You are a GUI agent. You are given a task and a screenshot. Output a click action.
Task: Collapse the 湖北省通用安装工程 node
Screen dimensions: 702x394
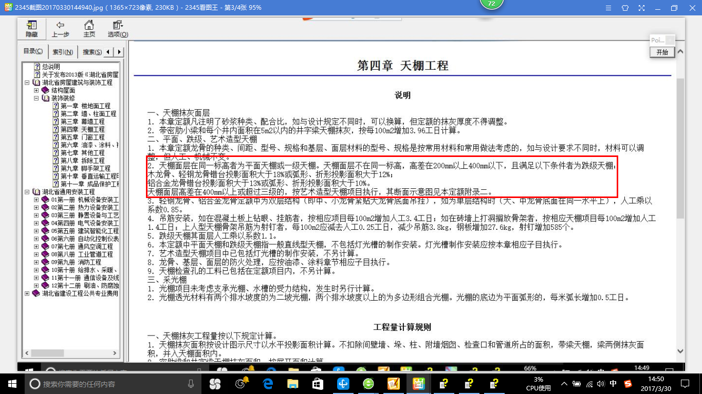click(27, 192)
